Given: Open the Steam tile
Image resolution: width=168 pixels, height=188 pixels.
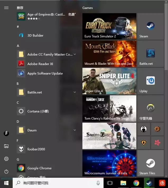Looking at the screenshot, I should click(151, 26).
